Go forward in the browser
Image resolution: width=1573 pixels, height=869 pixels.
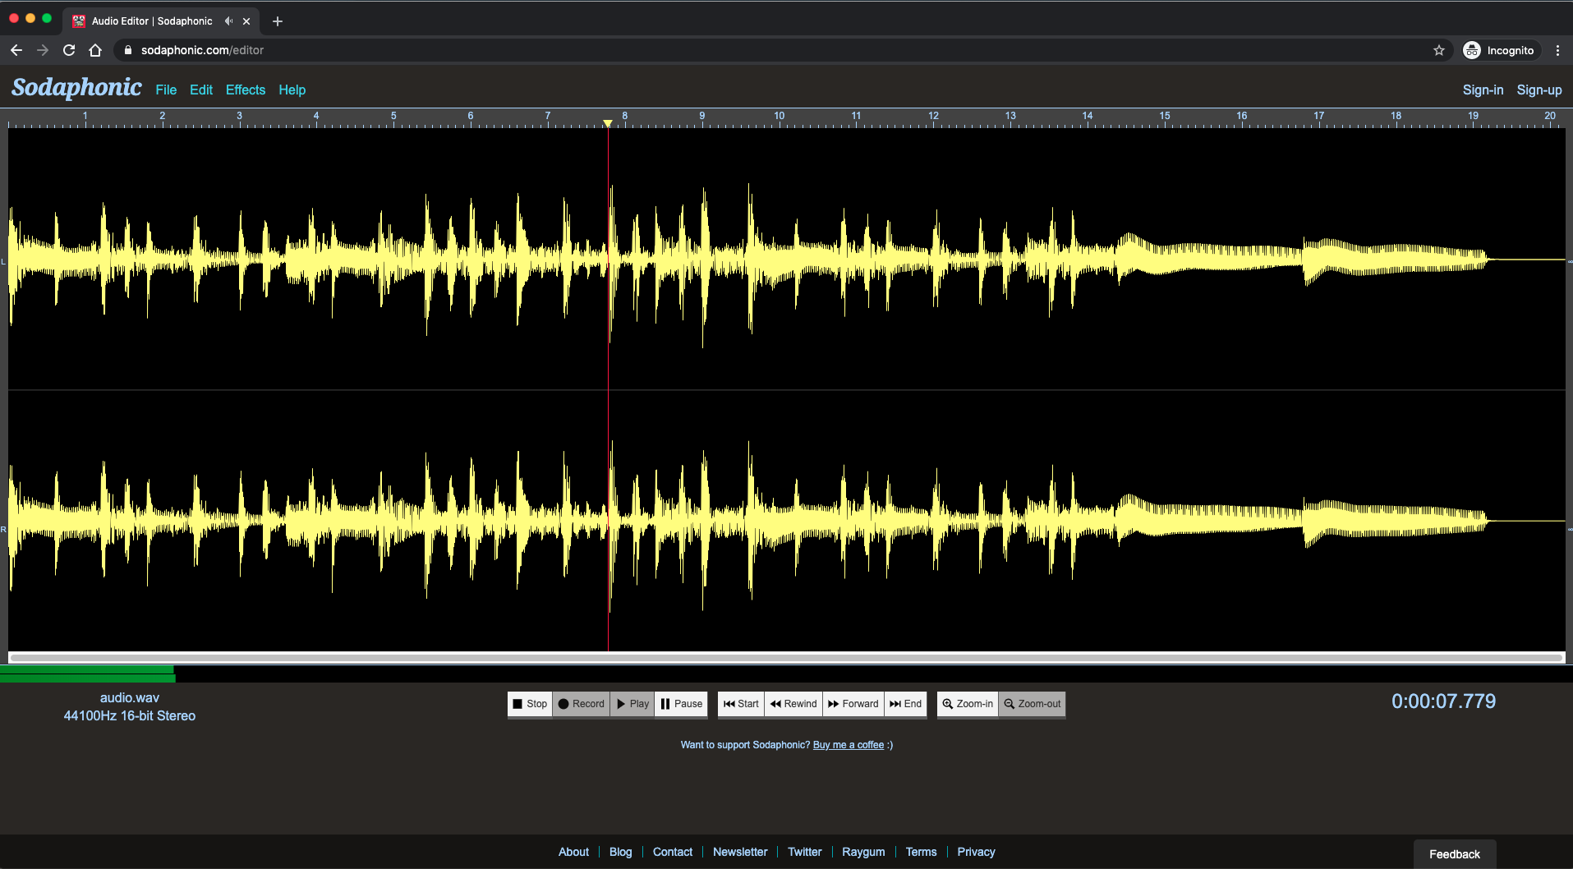(x=43, y=50)
